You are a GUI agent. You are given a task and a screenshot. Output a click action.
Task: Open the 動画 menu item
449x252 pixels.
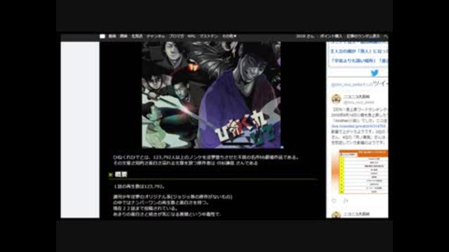pos(112,36)
